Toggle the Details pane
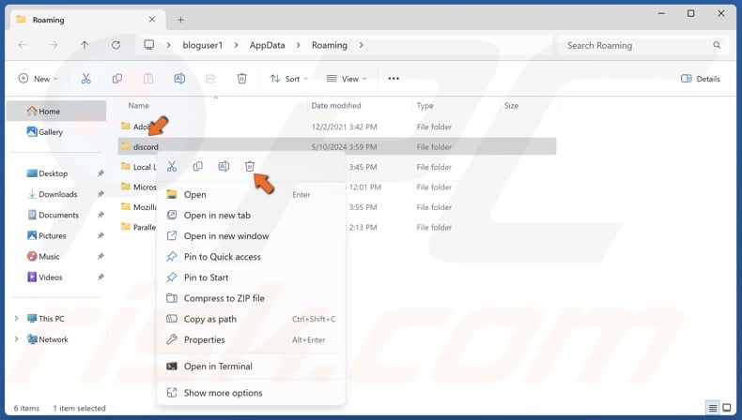Viewport: 742px width, 420px height. [x=701, y=79]
